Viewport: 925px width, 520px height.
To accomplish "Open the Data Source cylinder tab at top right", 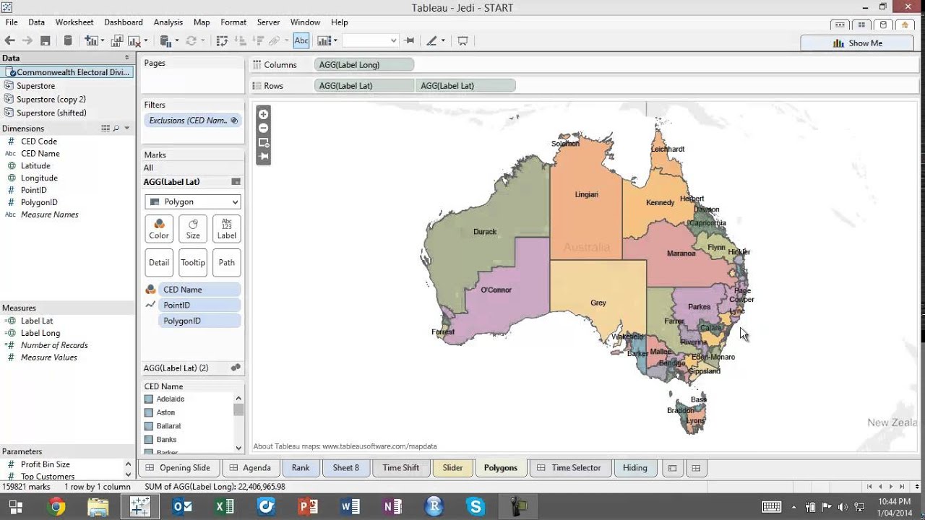I will tap(883, 25).
